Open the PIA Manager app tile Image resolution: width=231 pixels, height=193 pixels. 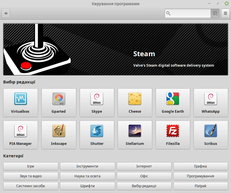(x=21, y=135)
